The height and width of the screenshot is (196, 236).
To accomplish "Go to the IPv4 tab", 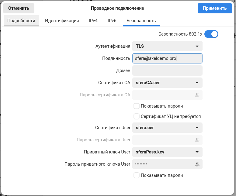I will tap(93, 21).
